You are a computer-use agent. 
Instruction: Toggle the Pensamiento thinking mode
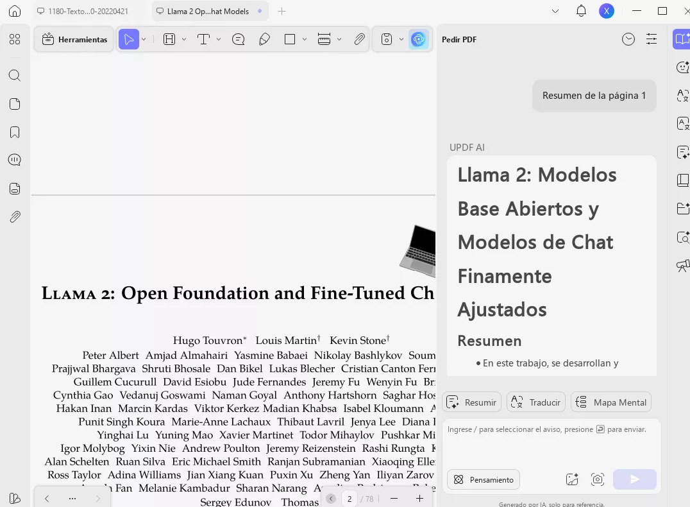[x=484, y=479]
